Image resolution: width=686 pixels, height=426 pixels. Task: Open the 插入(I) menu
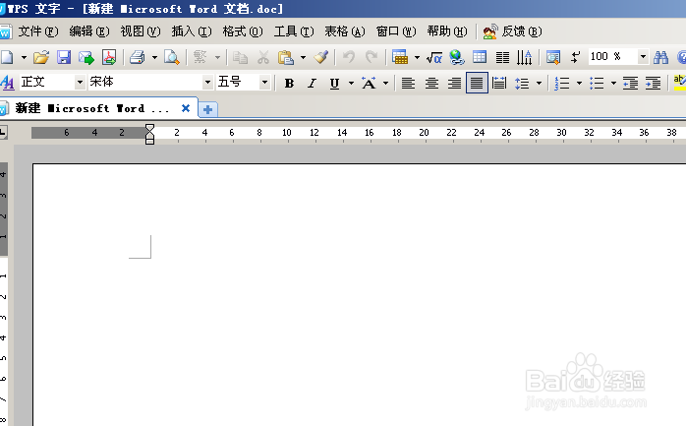(192, 31)
